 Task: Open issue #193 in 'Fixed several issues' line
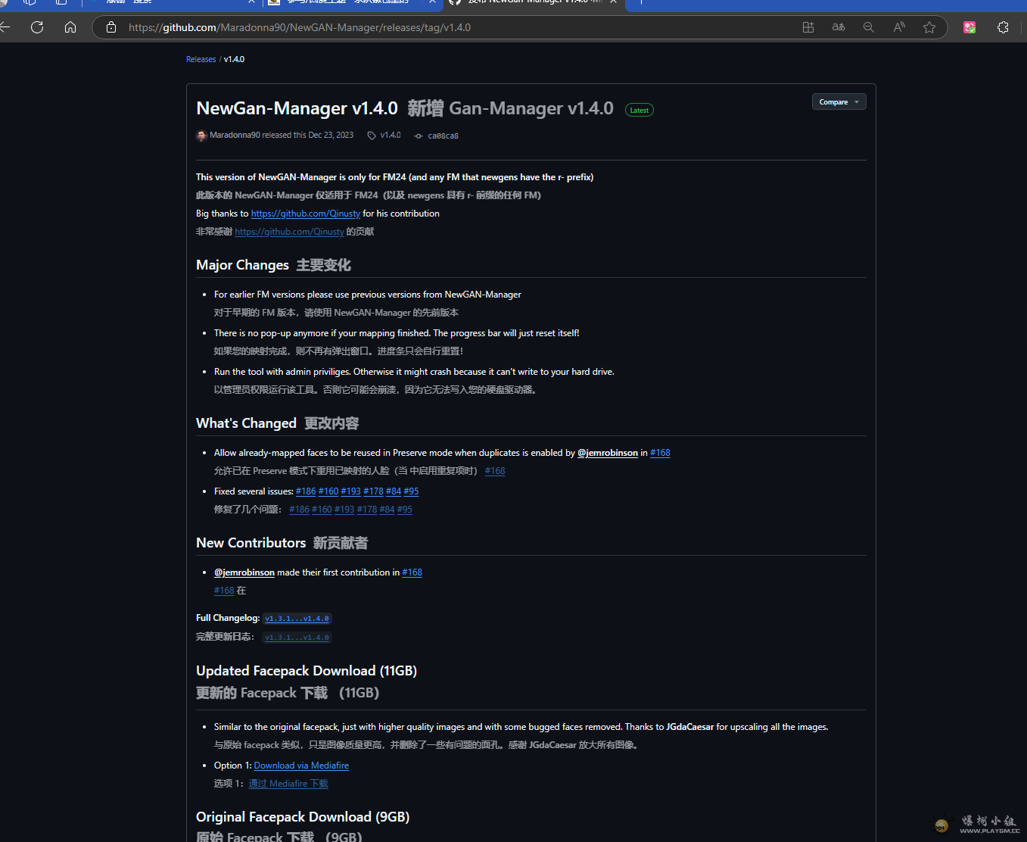pos(350,491)
